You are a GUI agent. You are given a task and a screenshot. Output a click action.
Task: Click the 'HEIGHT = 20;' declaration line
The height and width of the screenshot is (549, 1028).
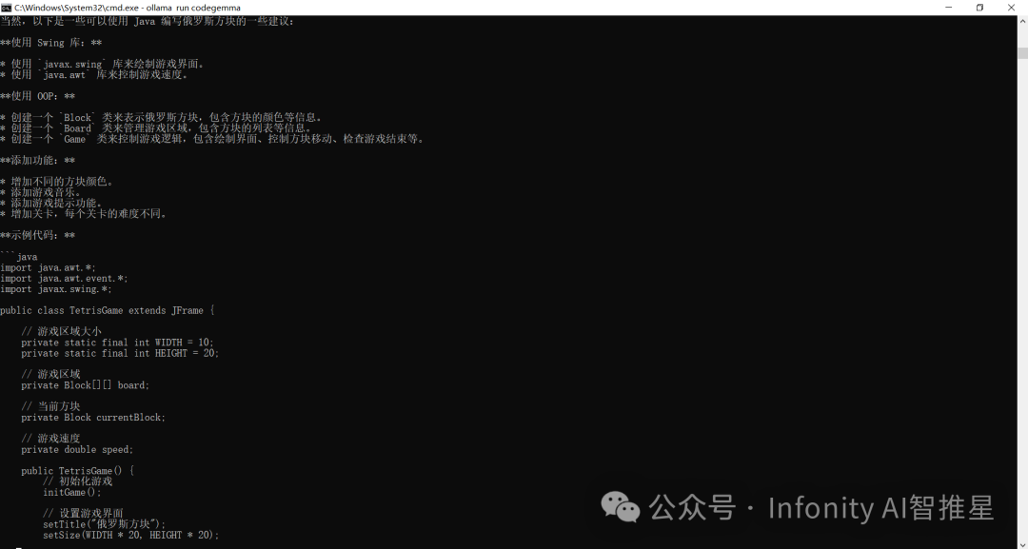(x=121, y=353)
